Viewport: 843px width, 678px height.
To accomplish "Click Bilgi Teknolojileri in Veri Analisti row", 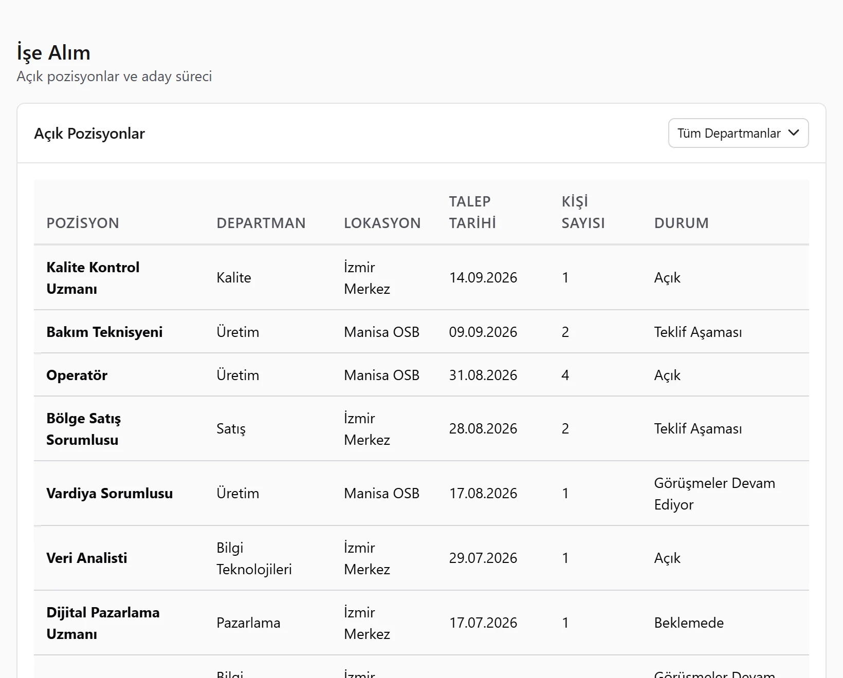I will pyautogui.click(x=254, y=558).
